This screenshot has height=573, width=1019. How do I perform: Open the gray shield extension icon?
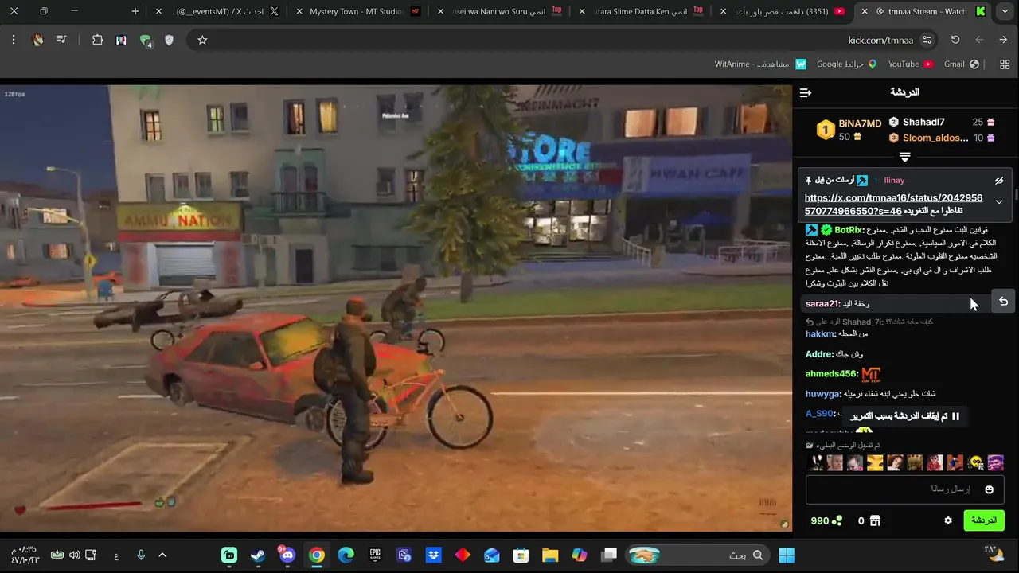click(x=169, y=40)
